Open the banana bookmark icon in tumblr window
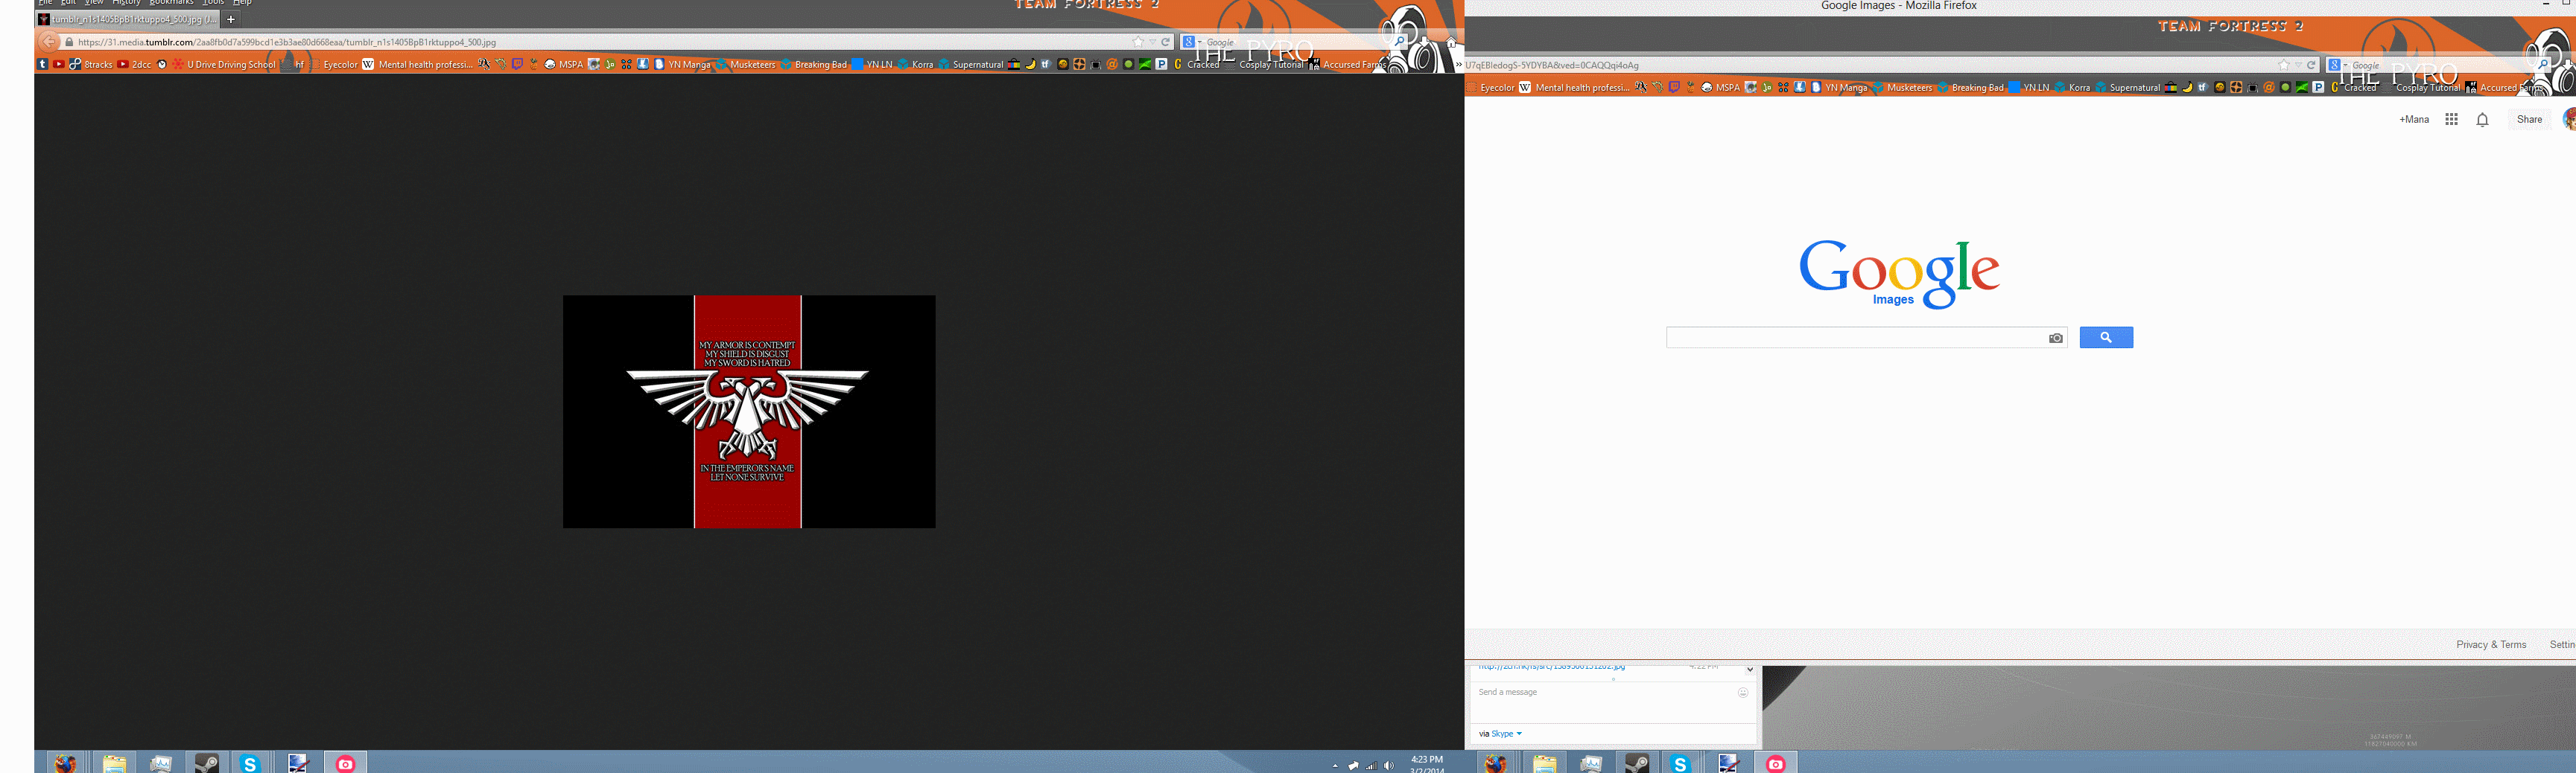 pyautogui.click(x=1030, y=64)
